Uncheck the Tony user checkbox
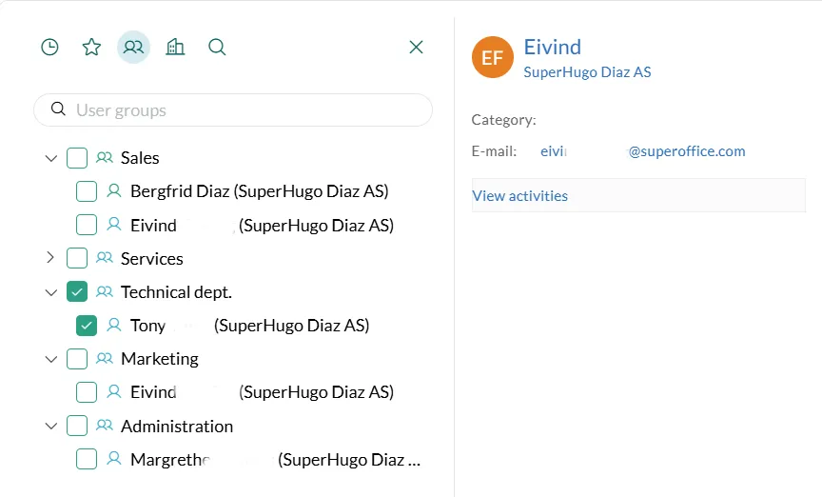 (87, 326)
